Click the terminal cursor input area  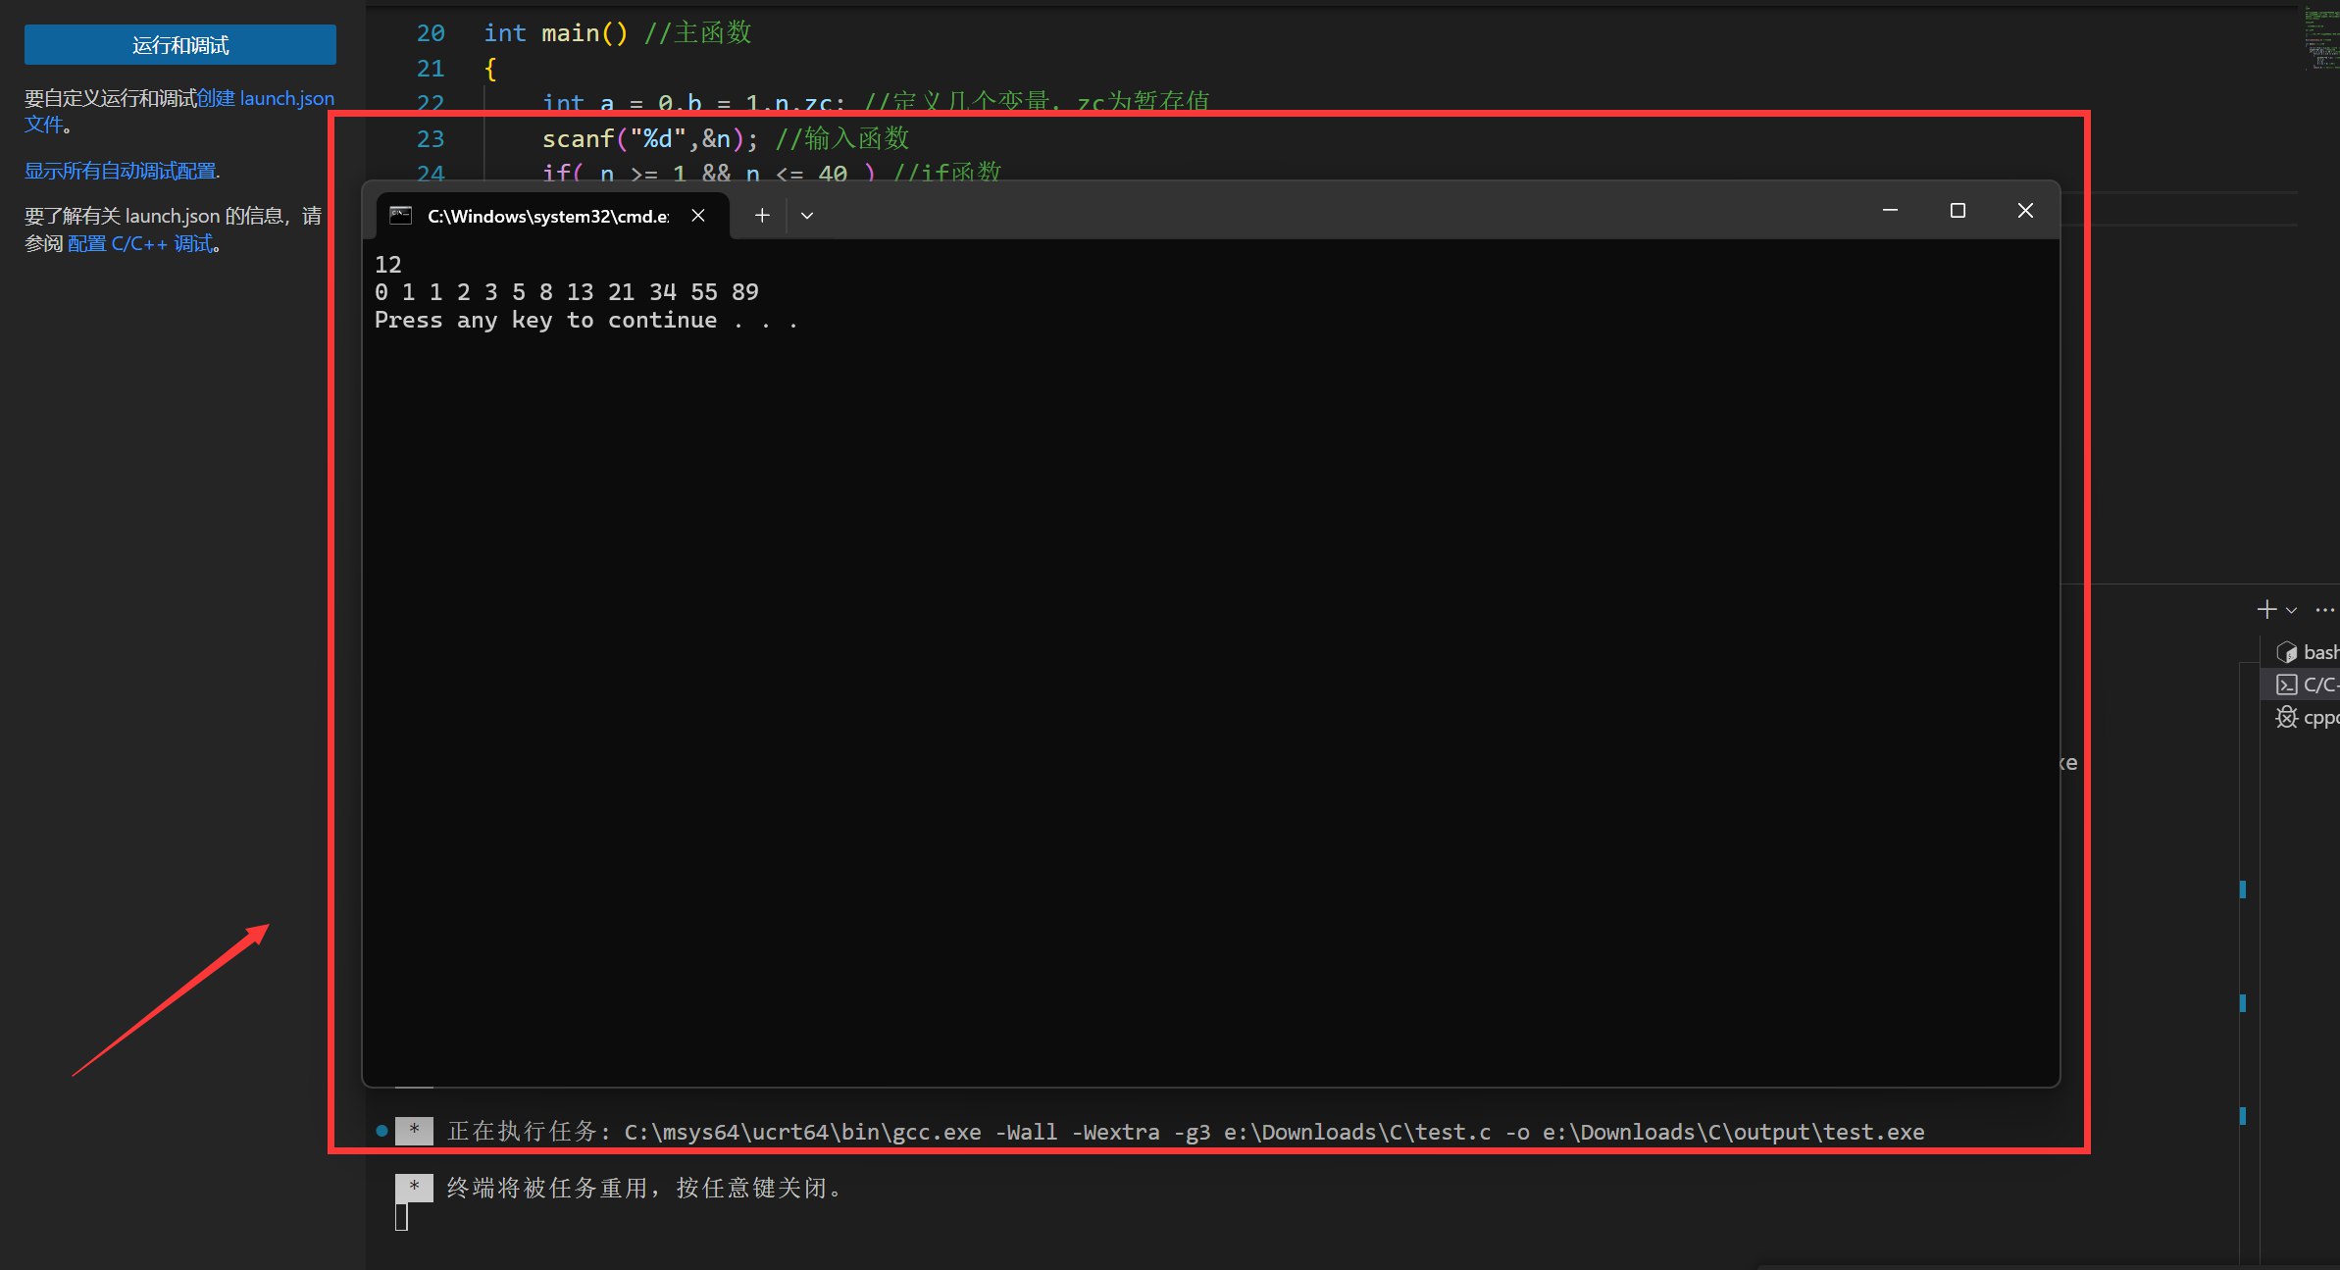point(401,1218)
